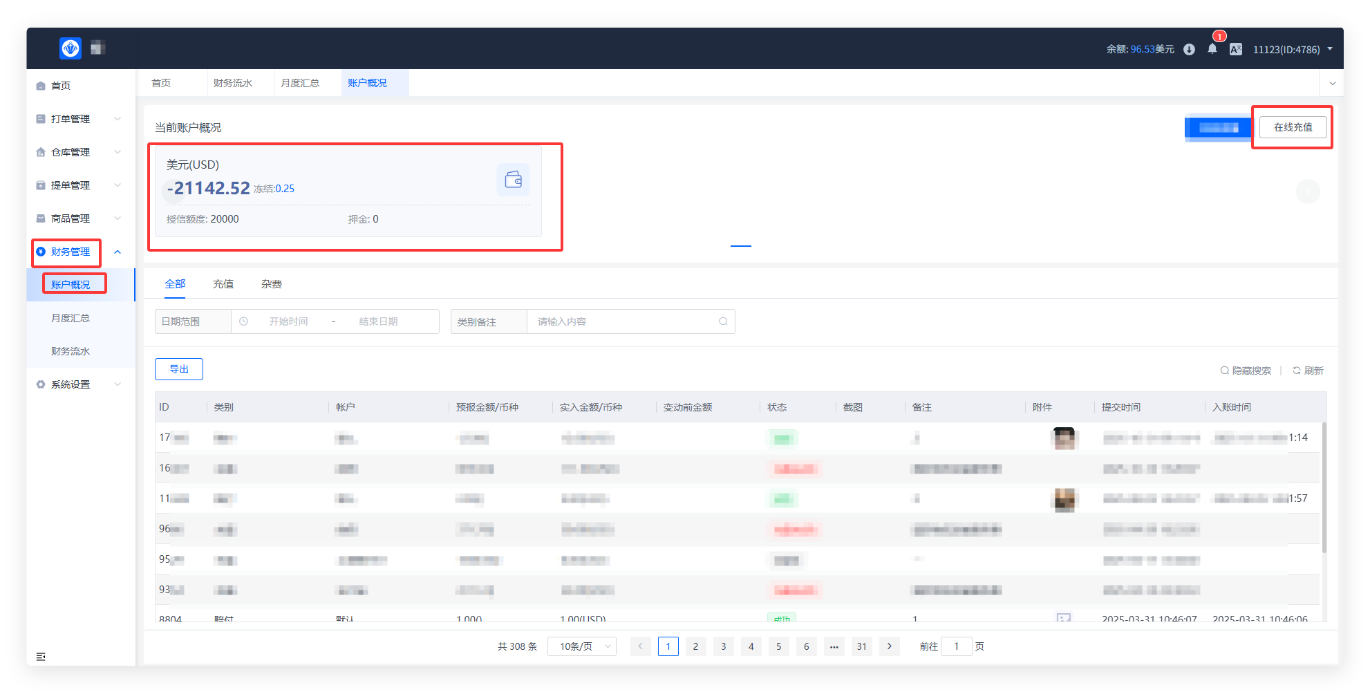This screenshot has width=1370, height=692.
Task: Collapse the 财务管理 sidebar section
Action: point(118,252)
